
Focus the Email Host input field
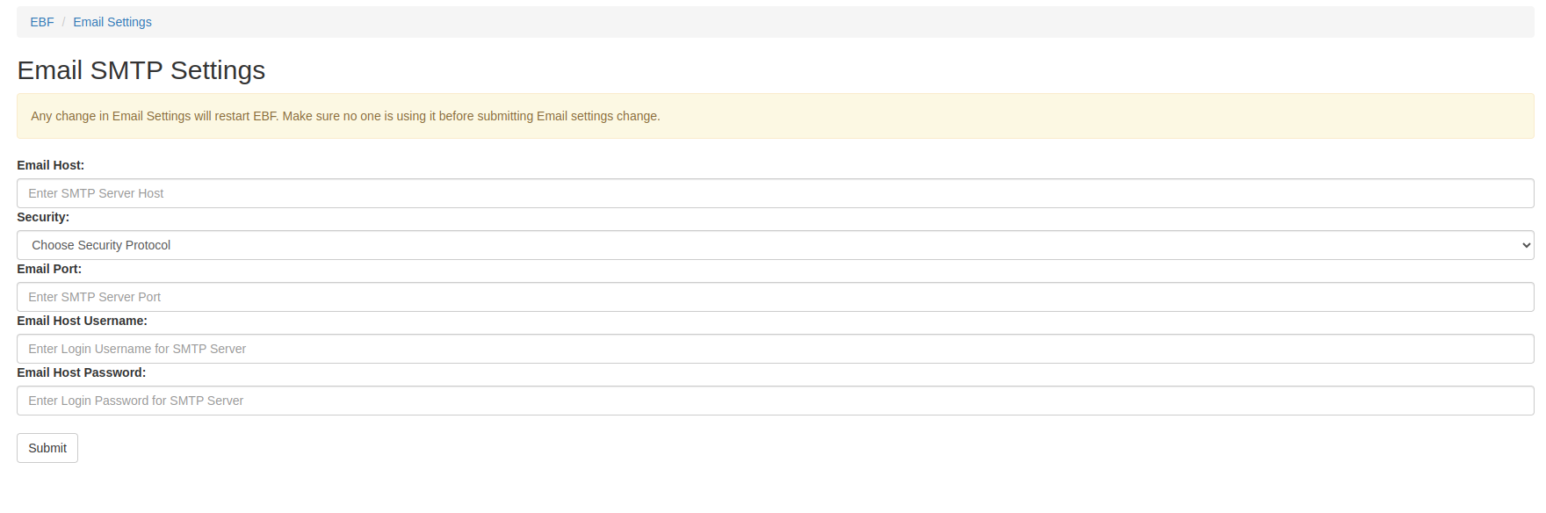pos(776,193)
